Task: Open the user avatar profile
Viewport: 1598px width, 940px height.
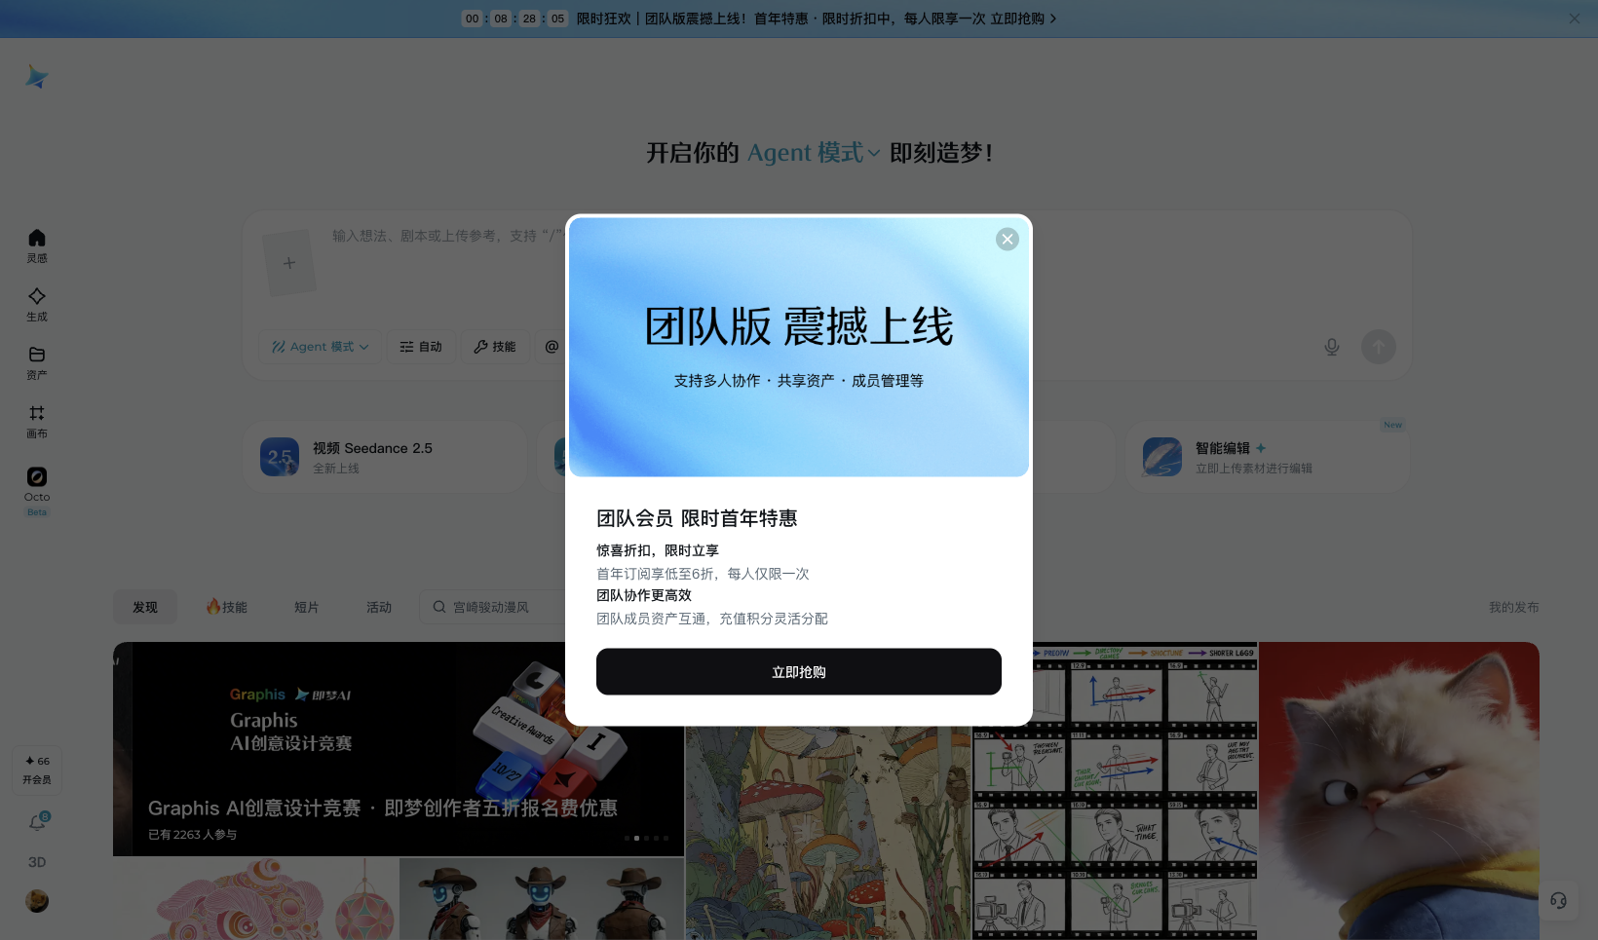Action: coord(37,901)
